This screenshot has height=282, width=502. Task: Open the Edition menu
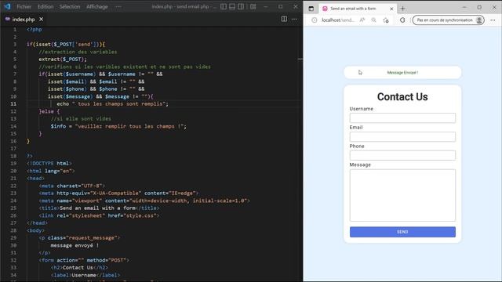(x=45, y=6)
